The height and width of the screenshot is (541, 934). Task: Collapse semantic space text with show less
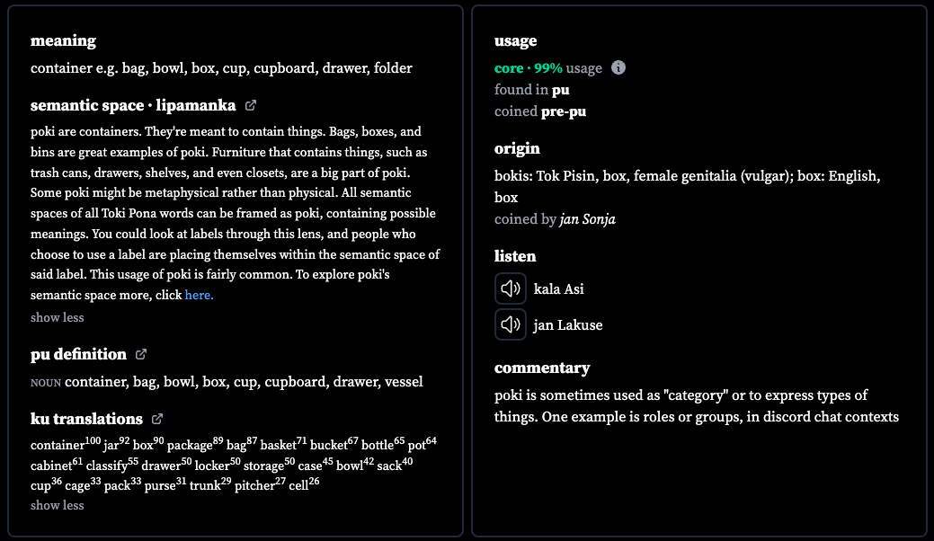tap(58, 317)
